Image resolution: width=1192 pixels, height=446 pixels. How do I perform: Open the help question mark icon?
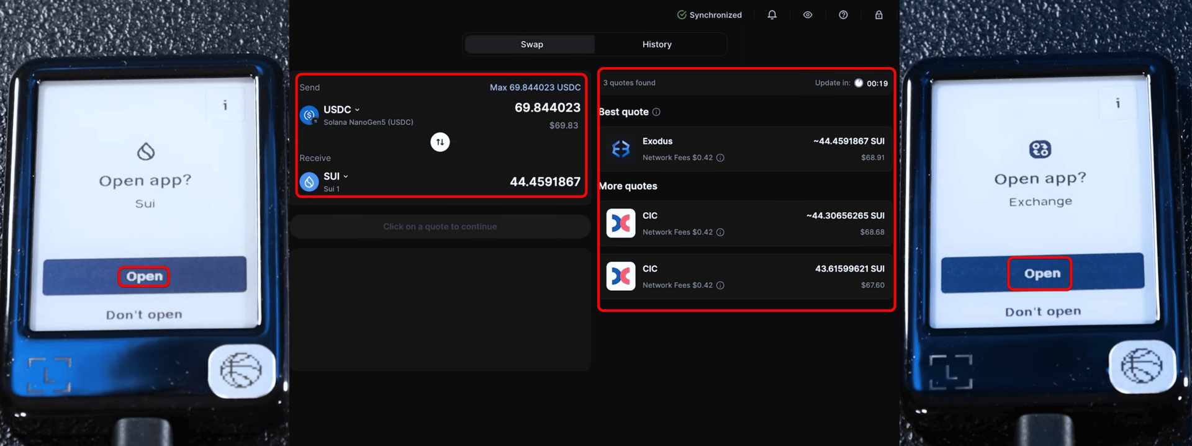tap(843, 15)
